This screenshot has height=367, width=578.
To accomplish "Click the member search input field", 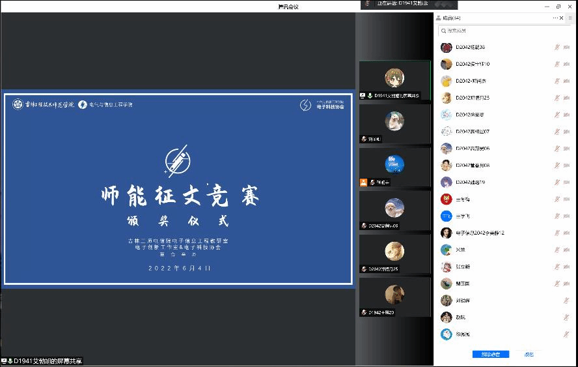I will [x=501, y=31].
